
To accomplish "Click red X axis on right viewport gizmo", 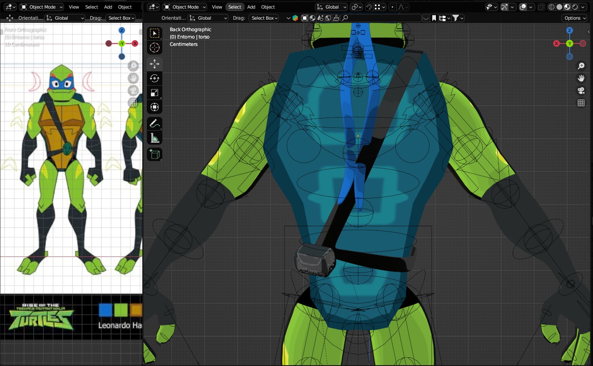I will [x=557, y=43].
